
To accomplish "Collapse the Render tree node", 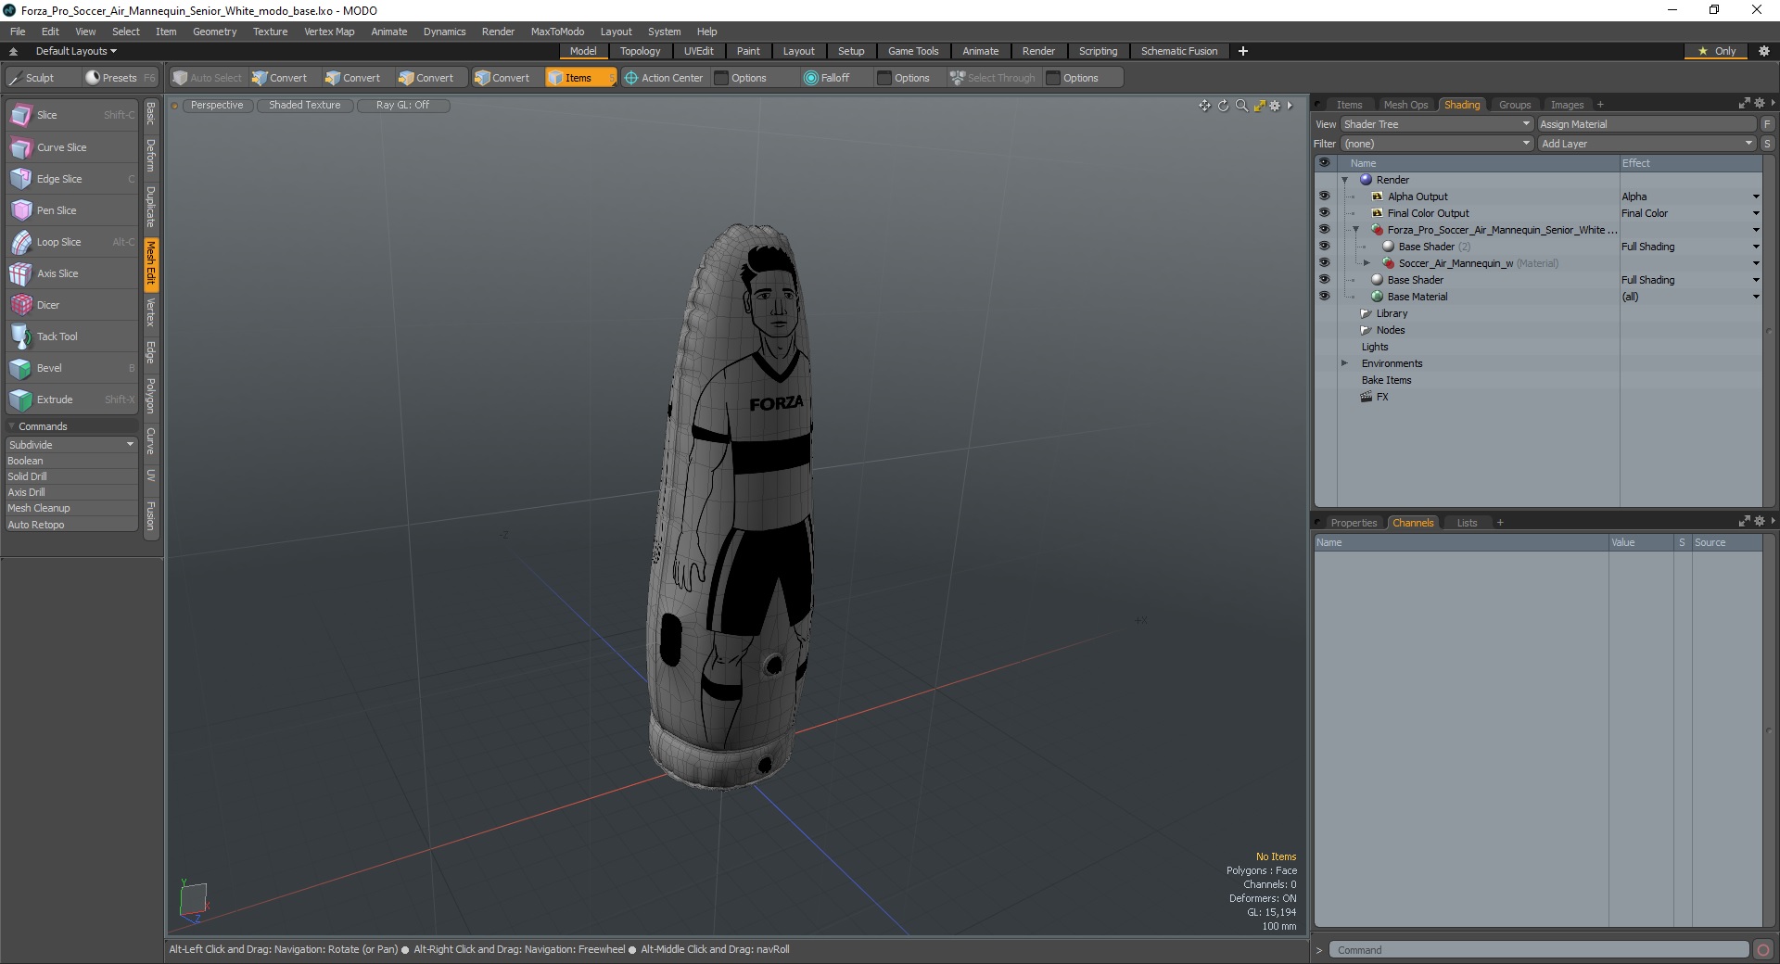I will click(x=1344, y=180).
